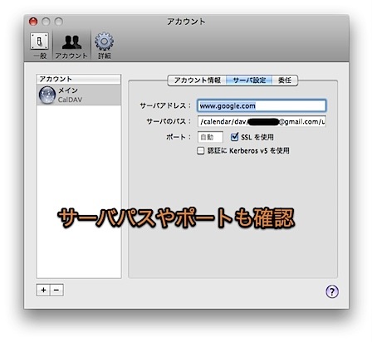Image resolution: width=372 pixels, height=342 pixels.
Task: Click the サーバアドレス field with www.google.com
Action: 262,105
